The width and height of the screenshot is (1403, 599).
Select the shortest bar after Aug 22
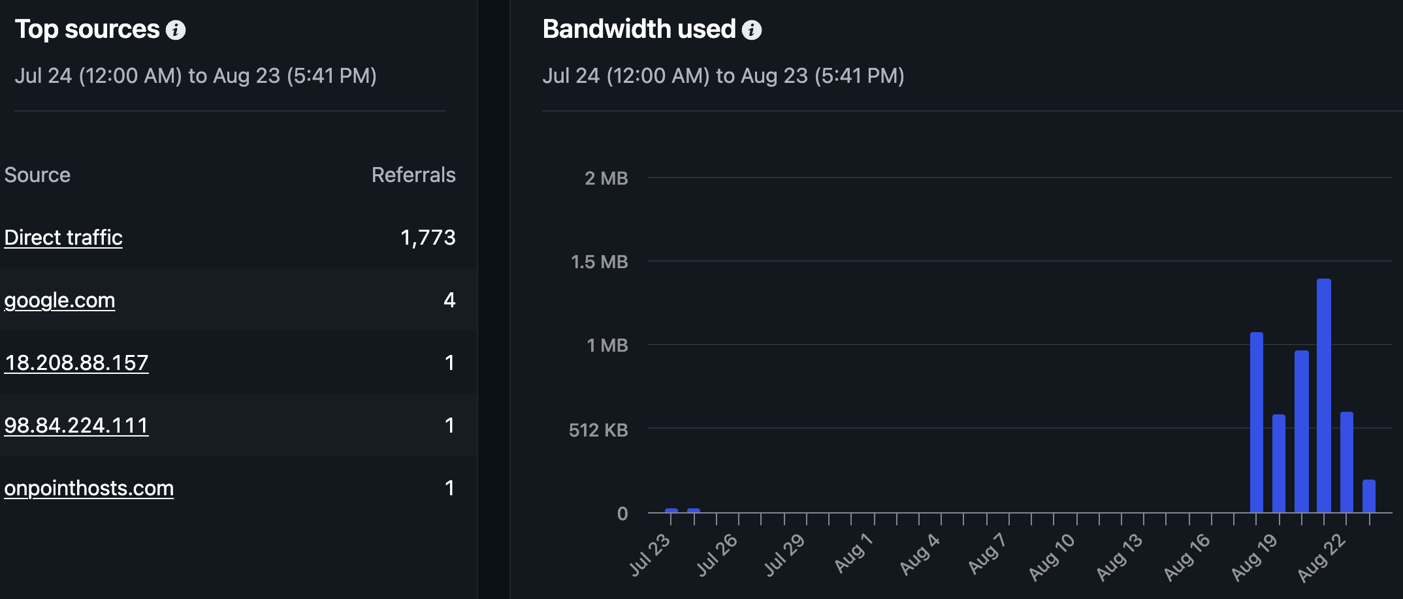[1369, 496]
